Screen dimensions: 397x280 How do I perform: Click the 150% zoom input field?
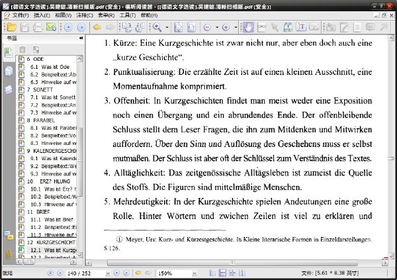point(174,273)
